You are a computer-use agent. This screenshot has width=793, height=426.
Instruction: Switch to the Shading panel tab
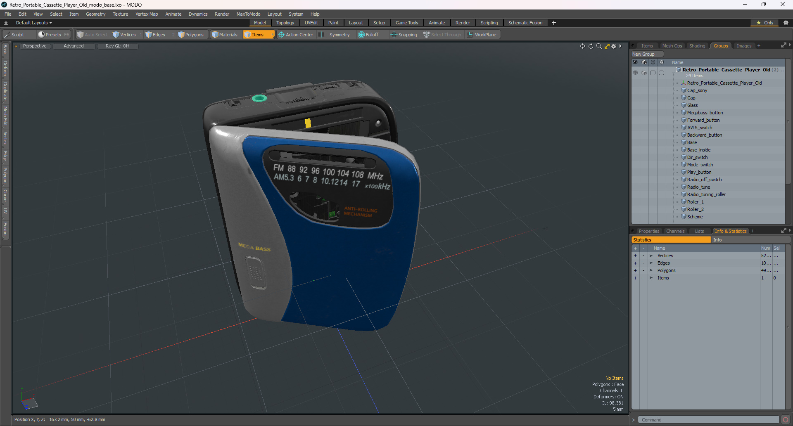pyautogui.click(x=697, y=46)
